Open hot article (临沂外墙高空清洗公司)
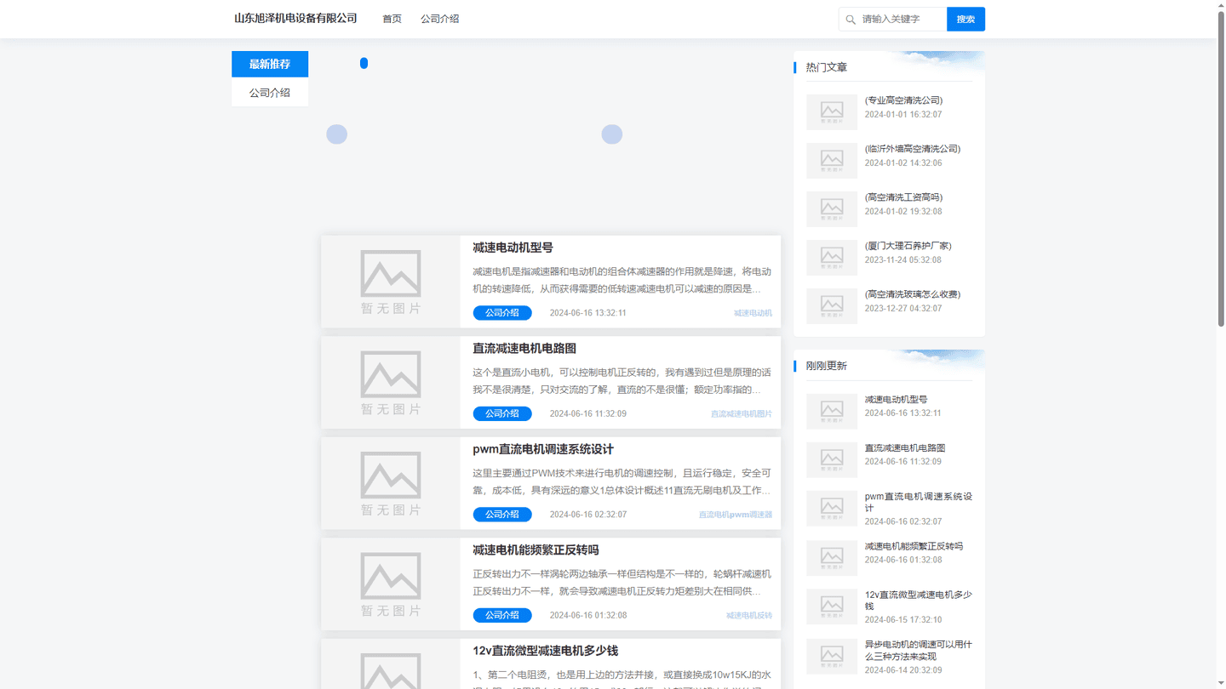The image size is (1226, 689). pyautogui.click(x=913, y=149)
